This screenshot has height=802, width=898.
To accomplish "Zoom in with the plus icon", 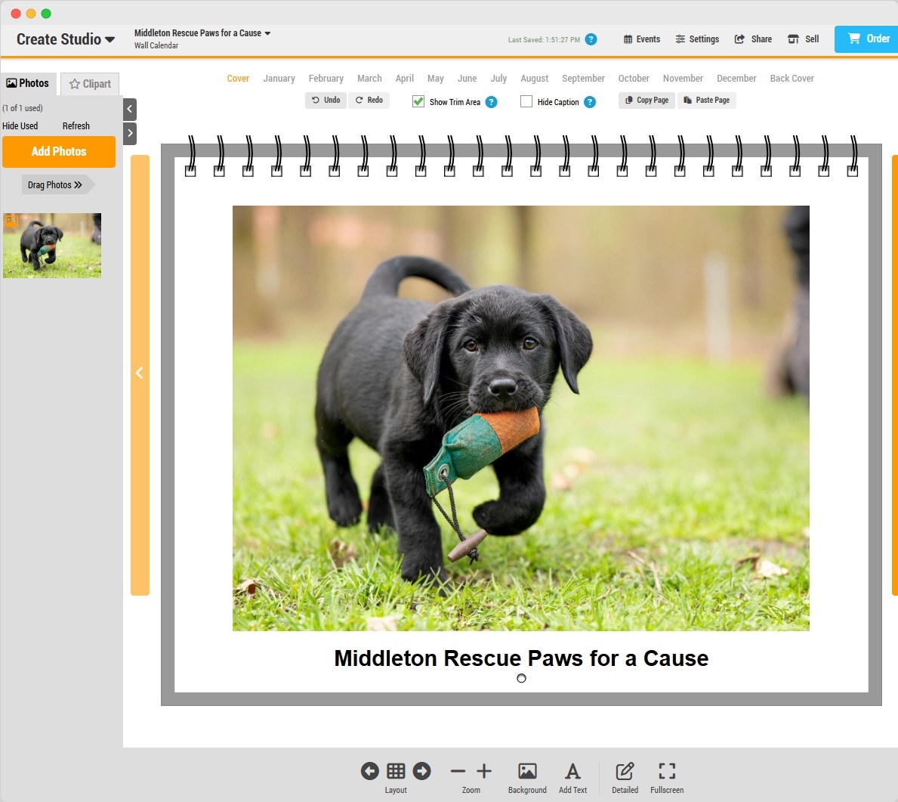I will [x=484, y=771].
